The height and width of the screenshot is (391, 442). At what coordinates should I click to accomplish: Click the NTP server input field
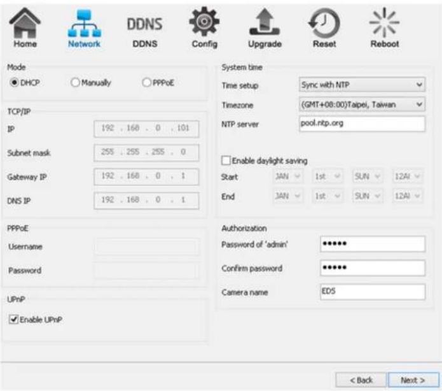(x=362, y=124)
